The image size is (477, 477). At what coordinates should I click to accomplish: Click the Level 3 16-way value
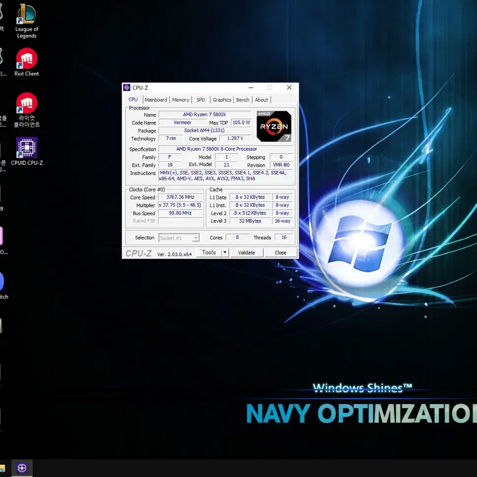tap(282, 221)
